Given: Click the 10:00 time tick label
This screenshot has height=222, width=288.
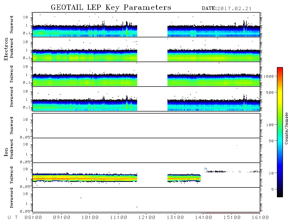Looking at the screenshot, I should coord(90,218).
